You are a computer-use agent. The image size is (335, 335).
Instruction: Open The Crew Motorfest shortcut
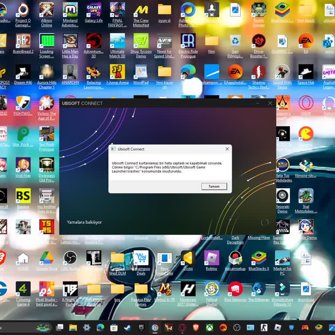tap(141, 15)
